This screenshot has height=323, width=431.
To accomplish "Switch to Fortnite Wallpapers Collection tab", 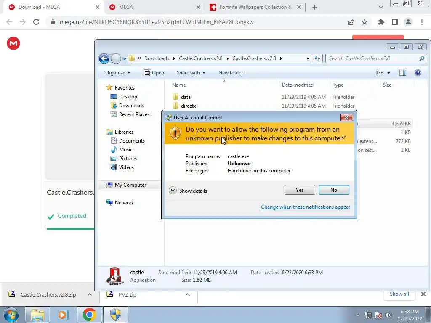I will click(255, 8).
